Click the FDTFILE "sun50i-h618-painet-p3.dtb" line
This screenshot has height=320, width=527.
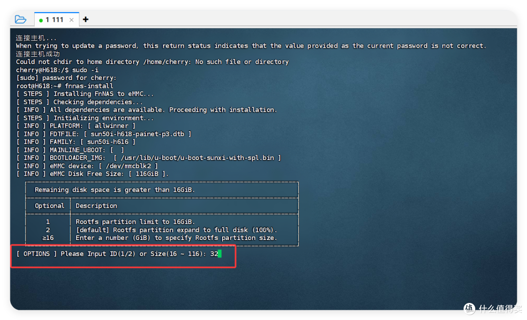(104, 134)
